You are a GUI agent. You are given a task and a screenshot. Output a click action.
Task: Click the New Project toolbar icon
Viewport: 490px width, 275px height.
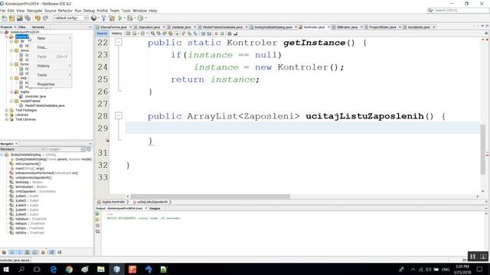point(12,18)
